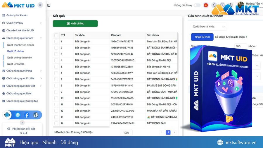
Task: Click the 100 Nhóm input field
Action: coord(240,46)
